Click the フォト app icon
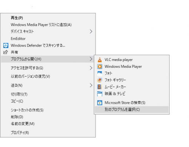The image size is (189, 147). pyautogui.click(x=100, y=73)
